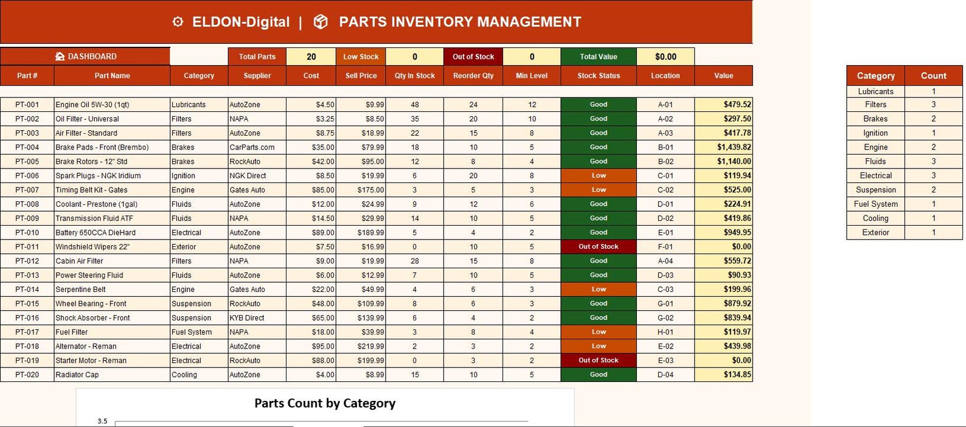Select the Stock Status column header

599,76
